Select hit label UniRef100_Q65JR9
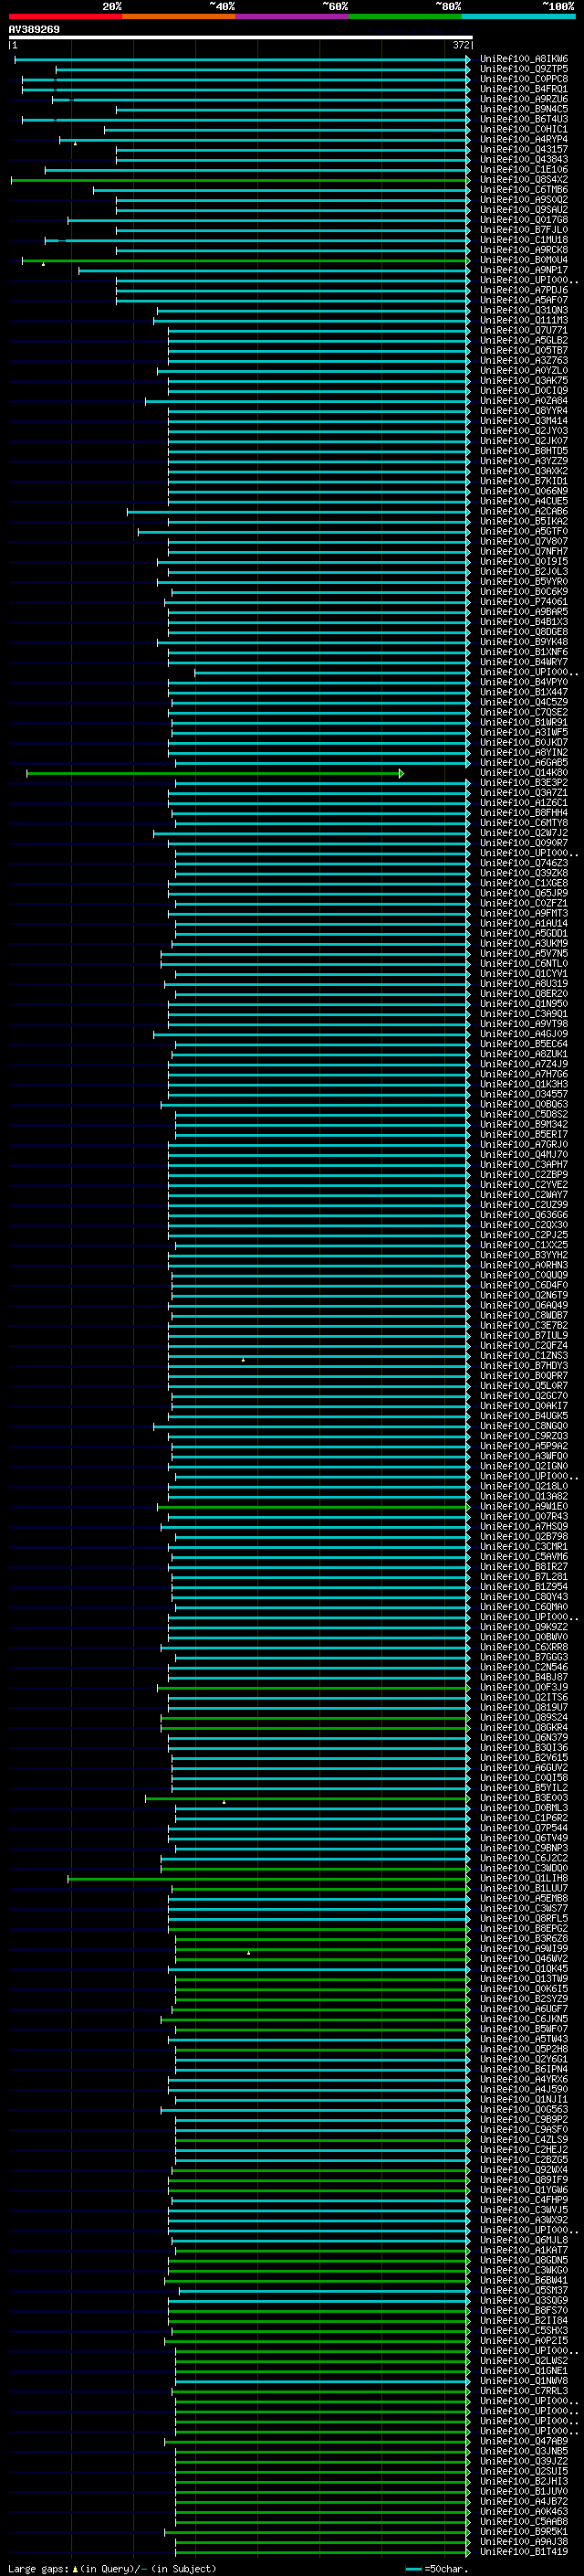 click(x=523, y=893)
